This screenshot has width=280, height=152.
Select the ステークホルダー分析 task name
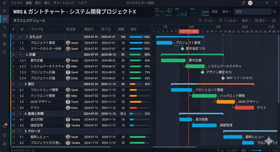(x=46, y=49)
